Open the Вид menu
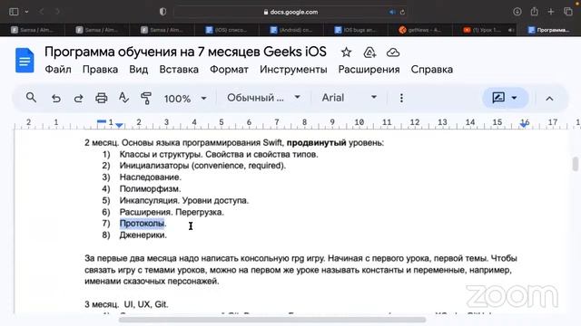The width and height of the screenshot is (581, 326). [139, 70]
